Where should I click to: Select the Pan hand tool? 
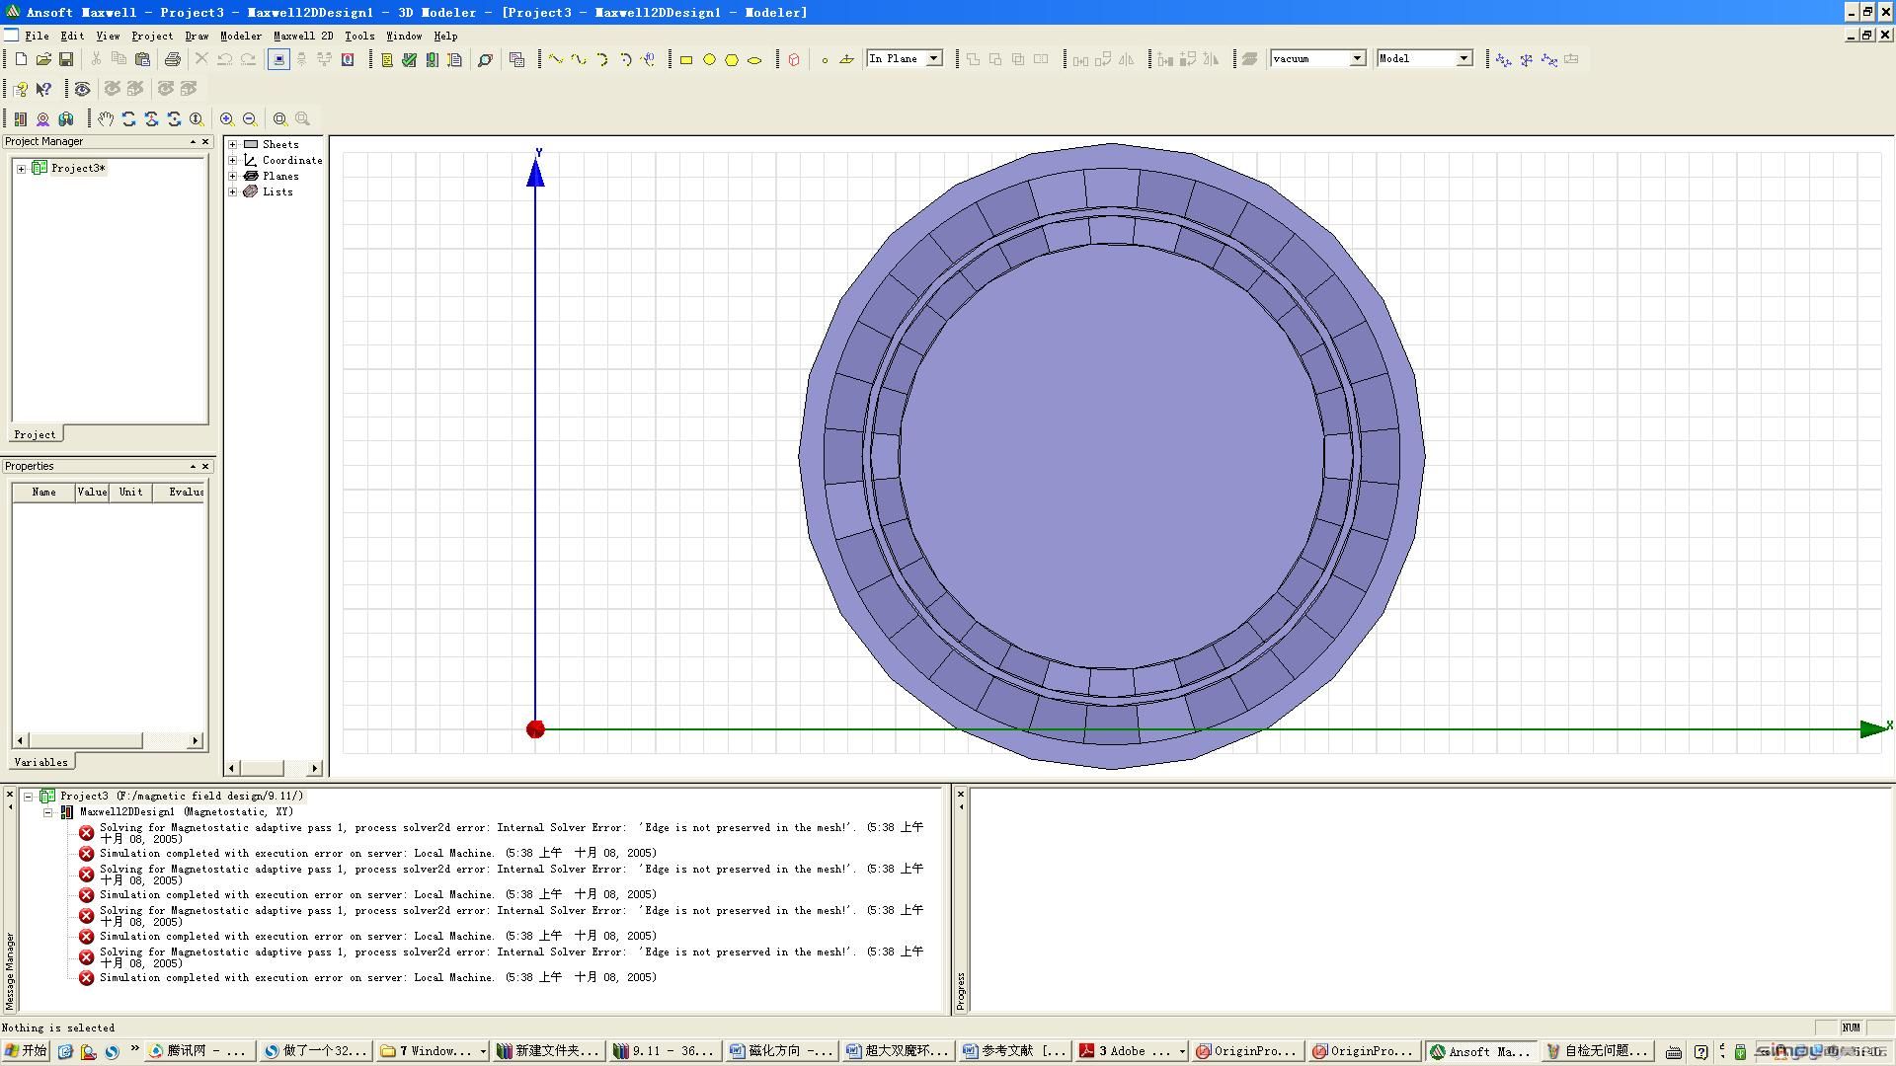[x=106, y=118]
